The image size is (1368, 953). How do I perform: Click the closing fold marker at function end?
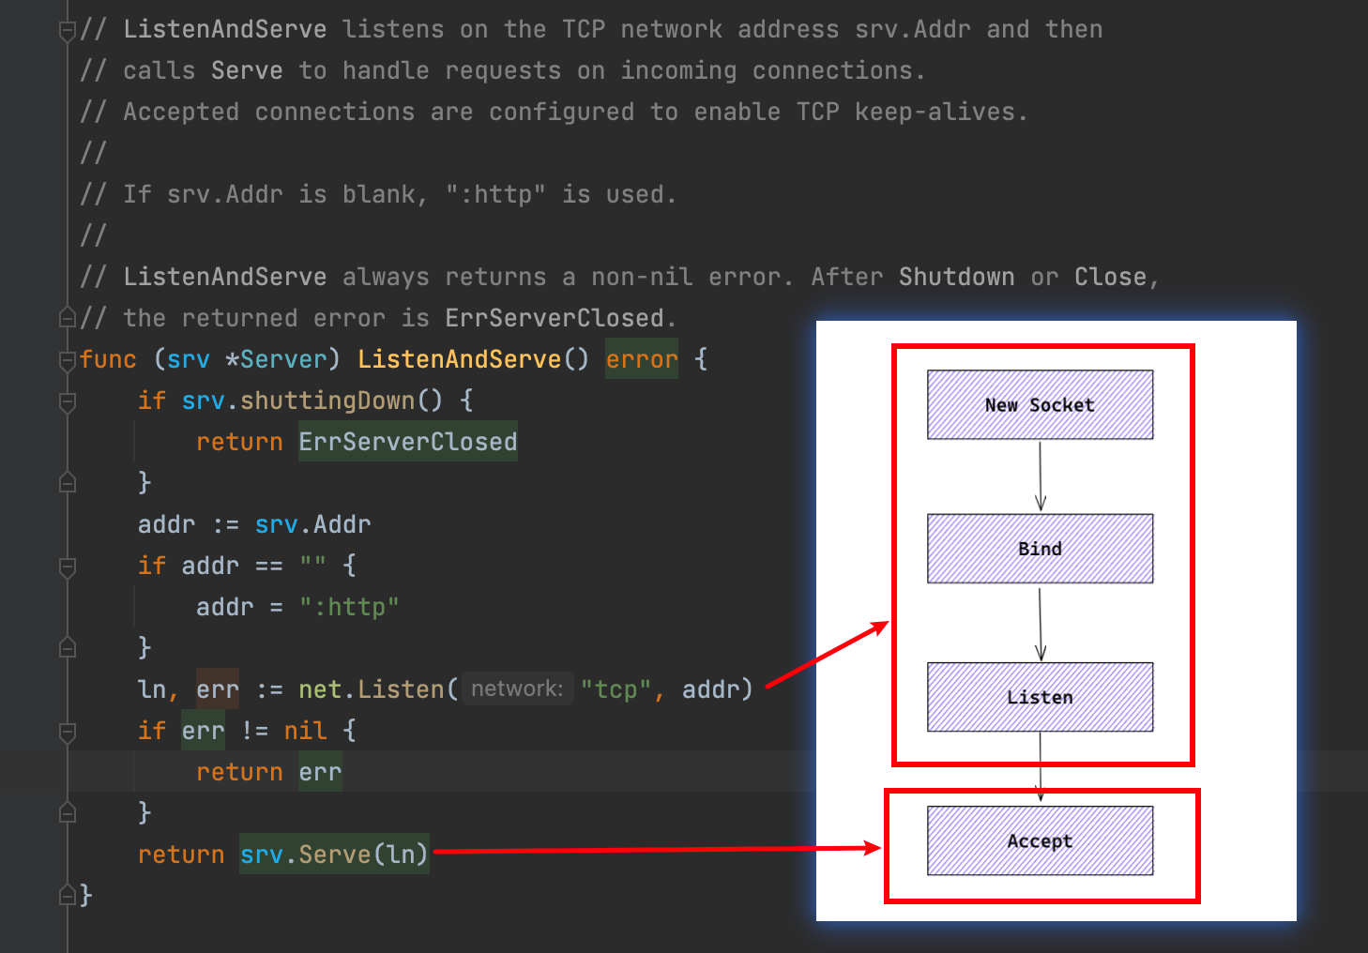point(67,896)
